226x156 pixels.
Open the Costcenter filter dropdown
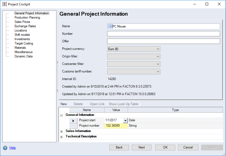click(x=158, y=64)
